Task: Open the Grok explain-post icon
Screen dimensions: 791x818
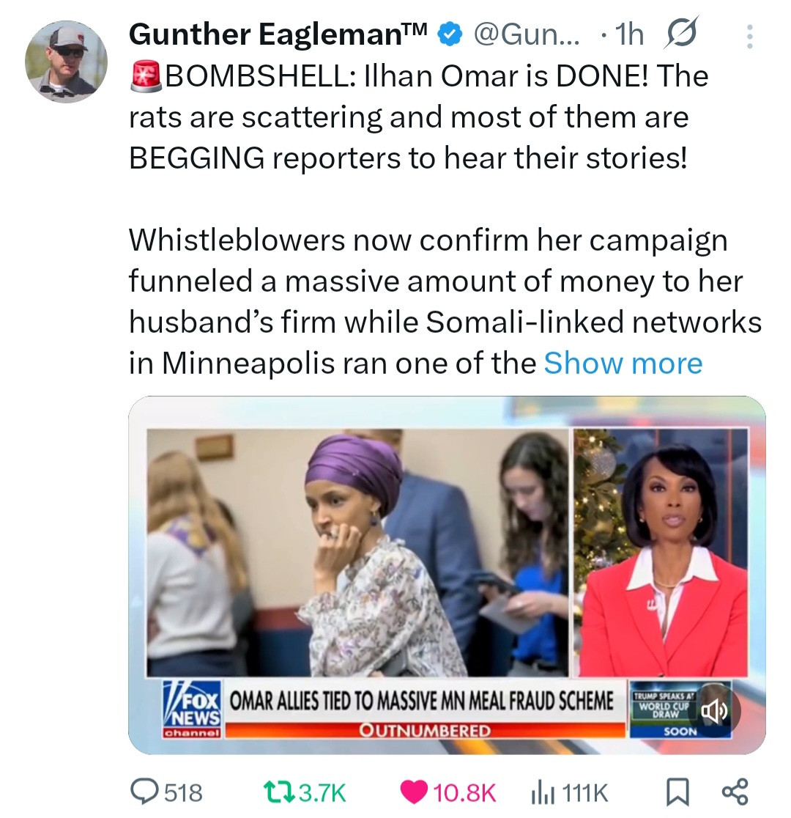Action: pyautogui.click(x=680, y=34)
